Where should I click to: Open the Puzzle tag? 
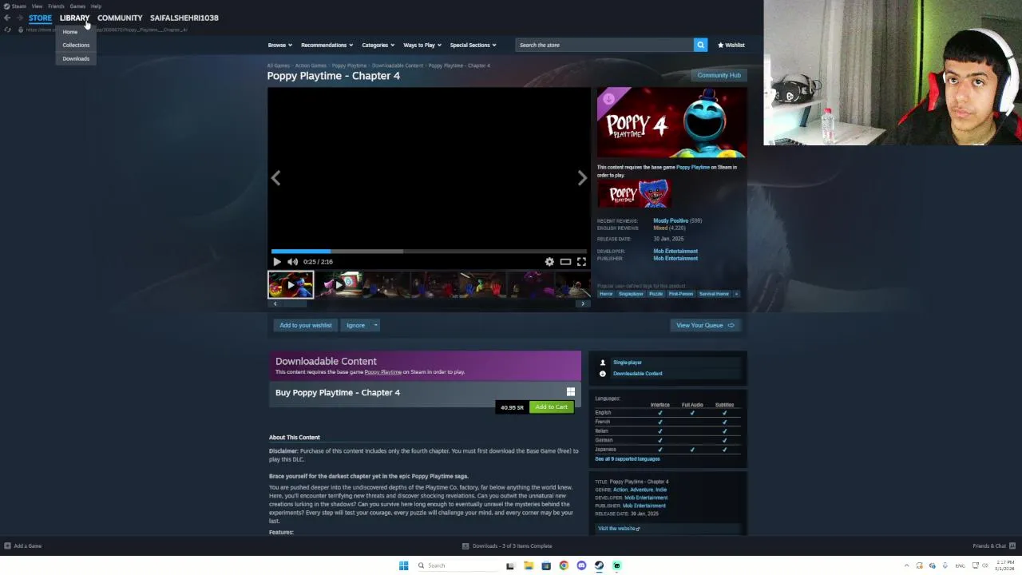(x=656, y=294)
